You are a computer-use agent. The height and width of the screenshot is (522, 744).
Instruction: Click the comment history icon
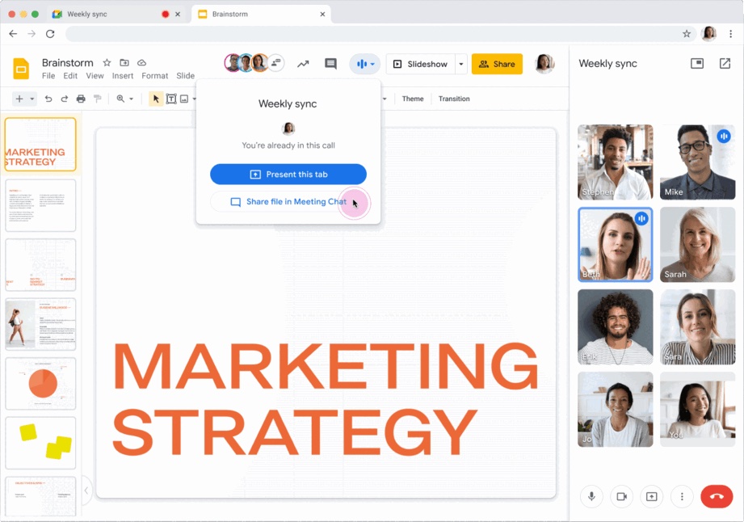330,64
